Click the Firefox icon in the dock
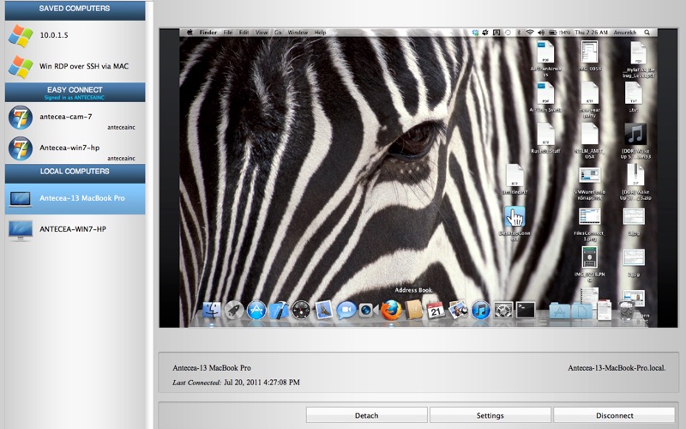This screenshot has height=429, width=686. click(391, 310)
